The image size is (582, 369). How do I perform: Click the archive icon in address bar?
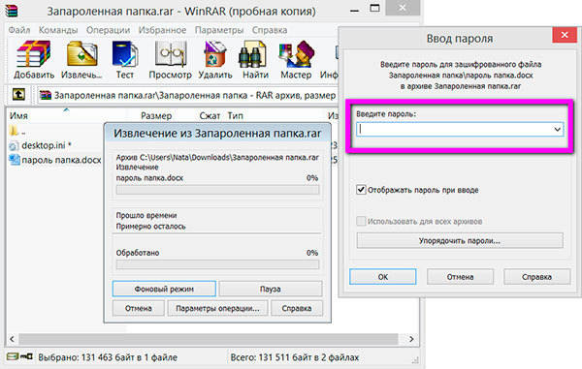coord(46,95)
